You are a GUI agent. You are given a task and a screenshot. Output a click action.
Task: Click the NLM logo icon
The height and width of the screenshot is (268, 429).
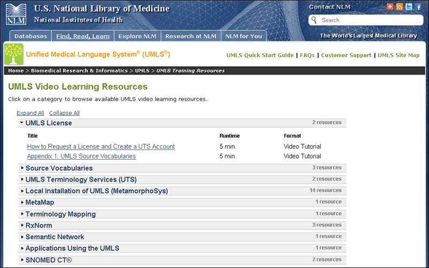click(x=16, y=14)
